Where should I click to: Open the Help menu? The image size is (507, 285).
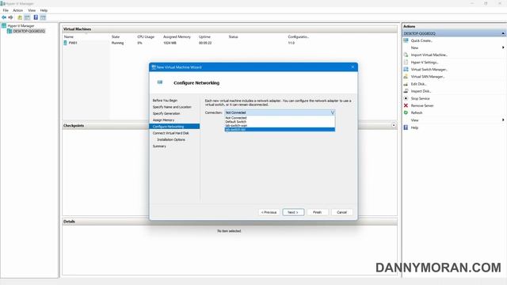(x=44, y=10)
